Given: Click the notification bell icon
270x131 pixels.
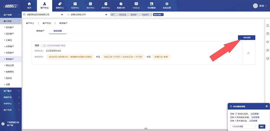Looking at the screenshot, I should pos(267,25).
